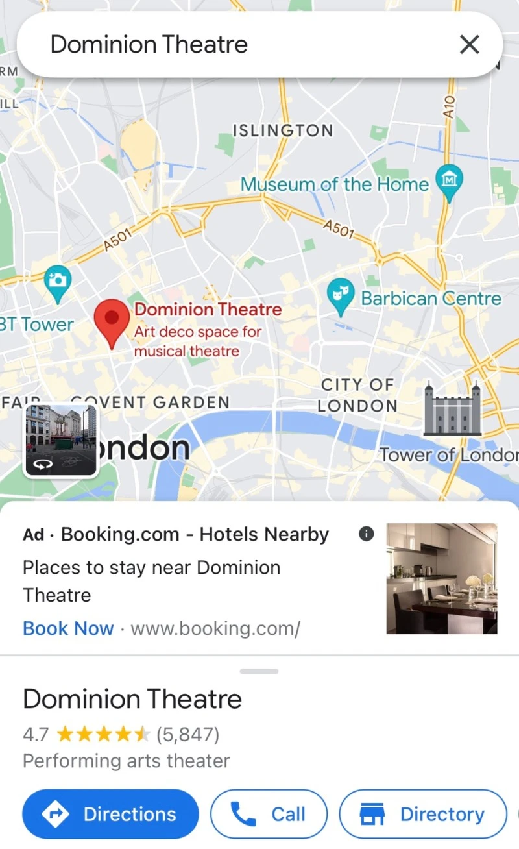This screenshot has height=849, width=519.
Task: Open the Street View thumbnail
Action: pos(61,440)
